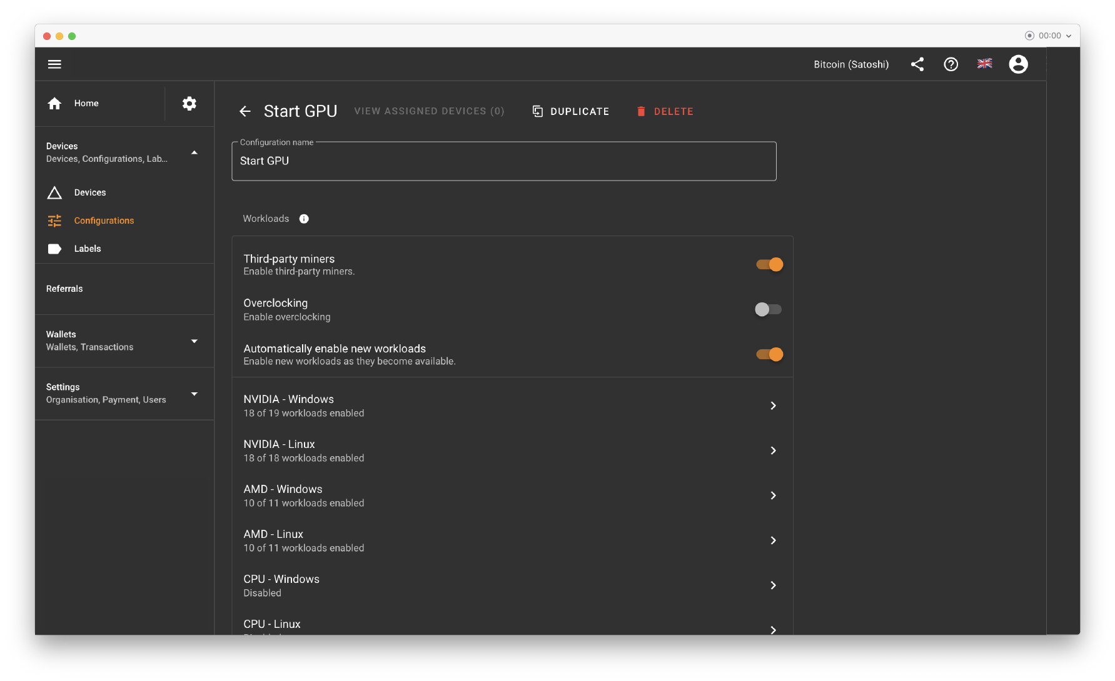Change language via the UK flag icon
The height and width of the screenshot is (681, 1115).
[984, 64]
